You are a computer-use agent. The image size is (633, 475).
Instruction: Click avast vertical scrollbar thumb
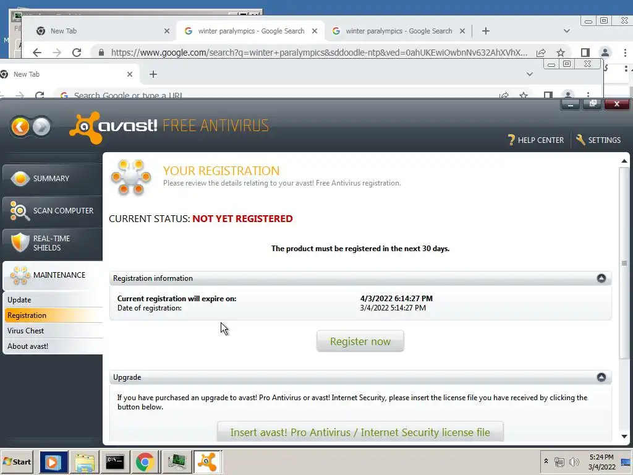pos(624,263)
